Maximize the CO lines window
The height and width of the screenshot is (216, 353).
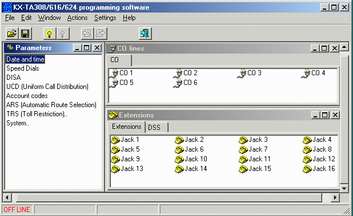pos(324,48)
